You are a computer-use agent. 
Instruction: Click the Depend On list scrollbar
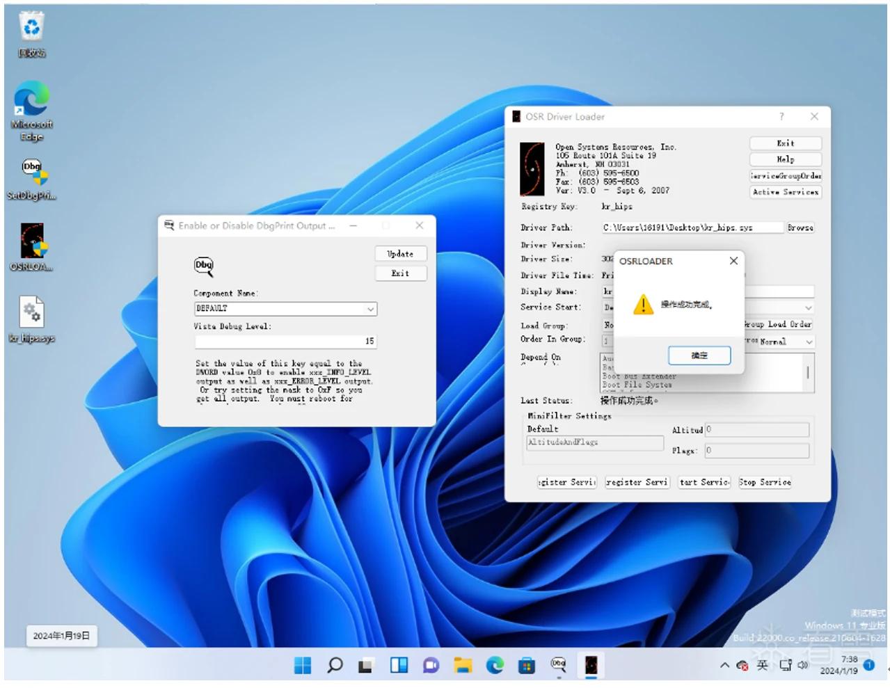click(x=808, y=372)
